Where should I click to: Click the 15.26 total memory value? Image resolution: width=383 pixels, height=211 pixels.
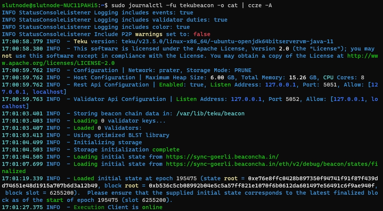click(x=291, y=77)
